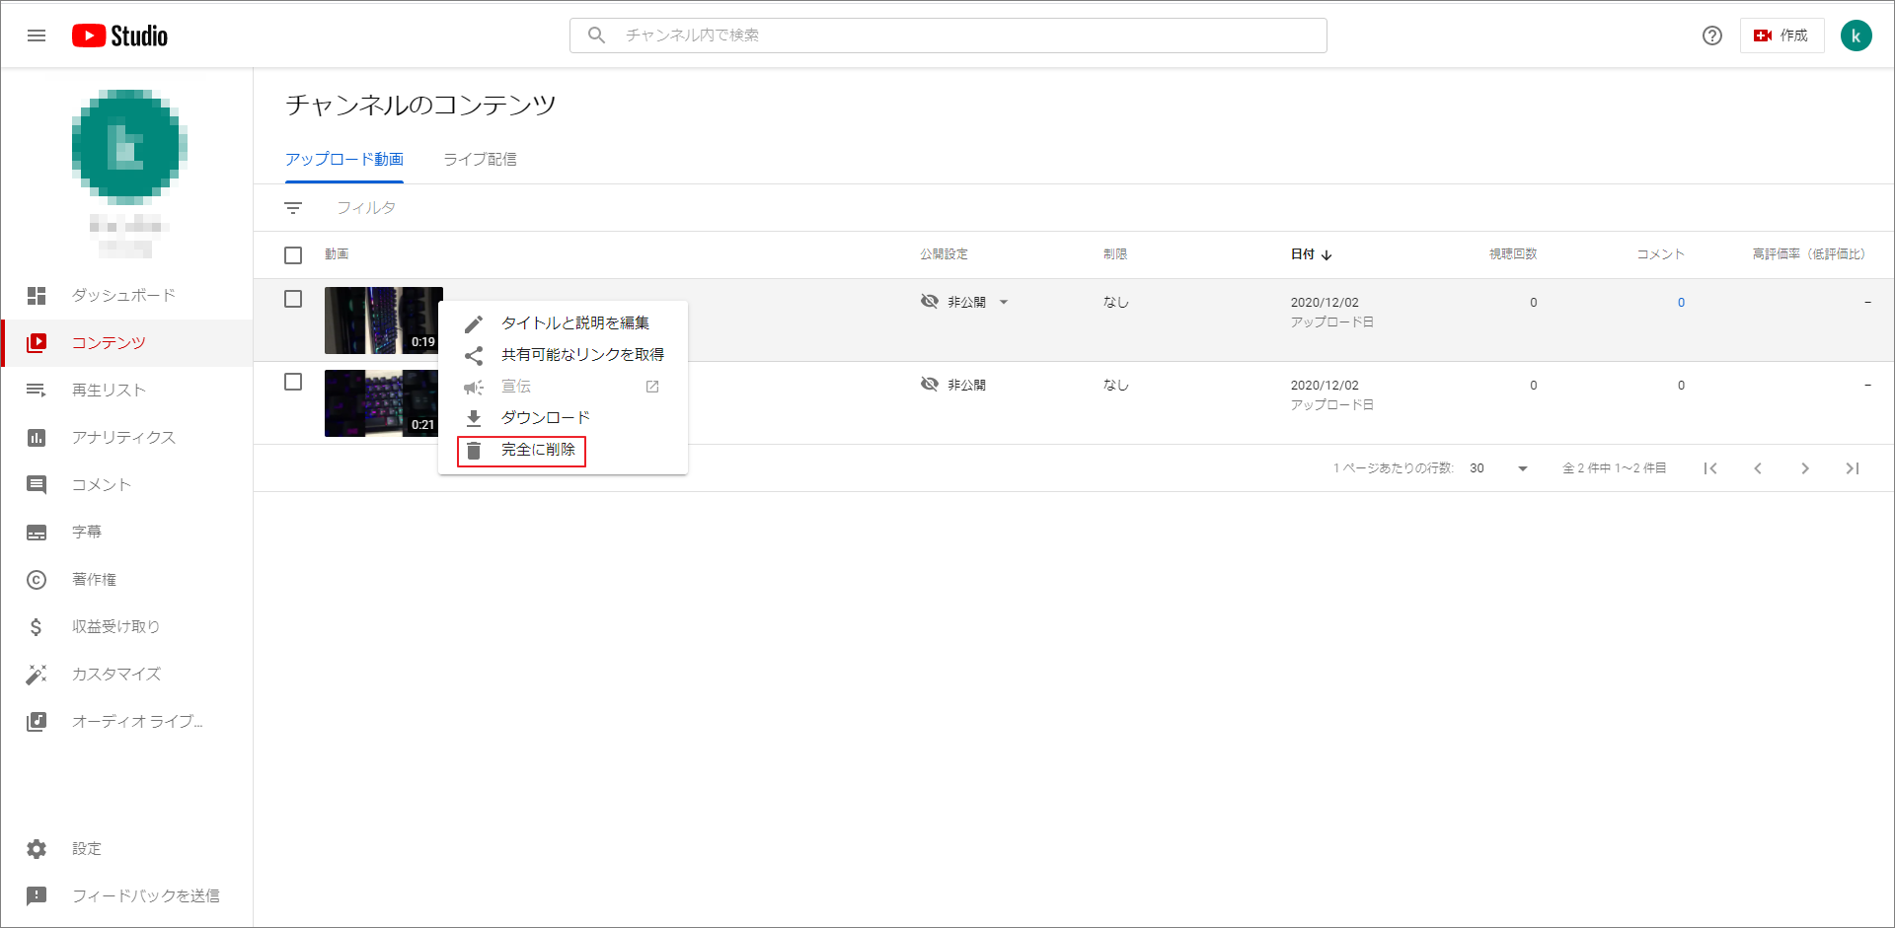Click the external link icon beside 宣伝

coord(652,387)
